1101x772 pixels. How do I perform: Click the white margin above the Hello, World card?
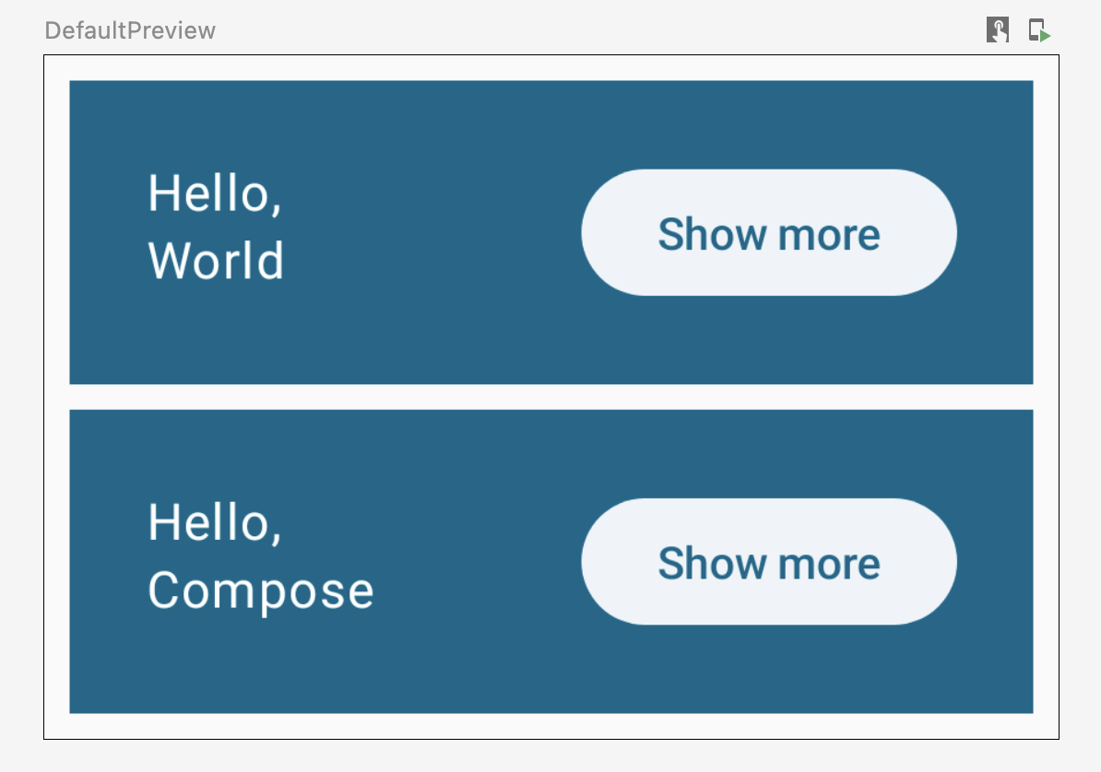coord(550,68)
